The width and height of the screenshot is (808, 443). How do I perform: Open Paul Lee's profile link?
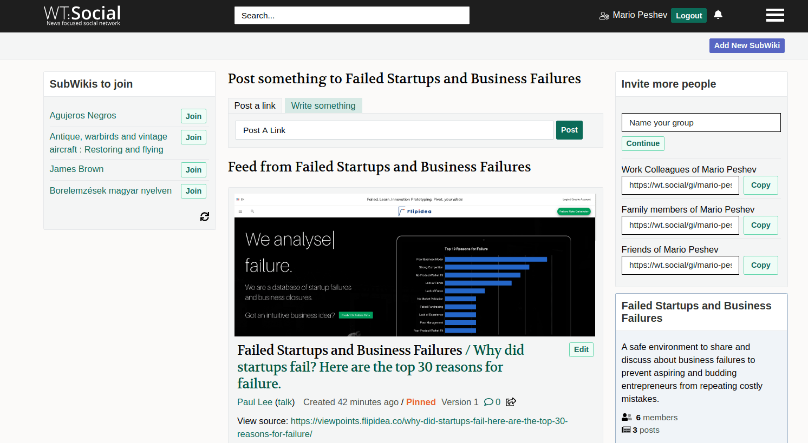click(x=255, y=402)
